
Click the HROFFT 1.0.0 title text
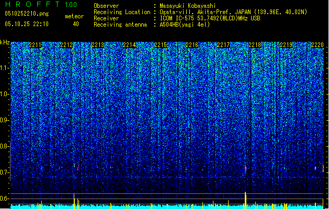point(41,4)
